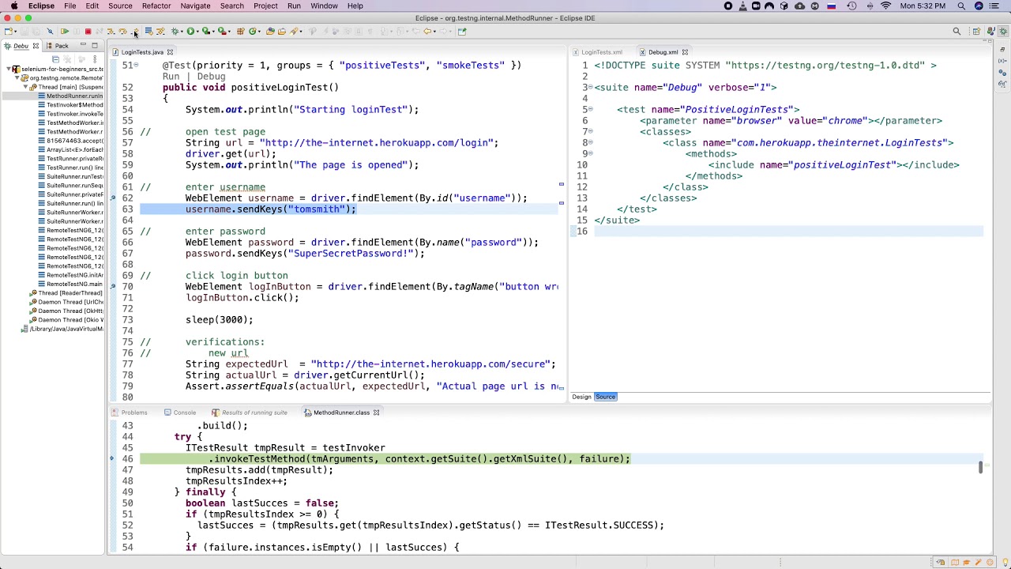Open the Breakpoints view icon in right trim
Viewport: 1011px width, 569px height.
click(x=1003, y=73)
